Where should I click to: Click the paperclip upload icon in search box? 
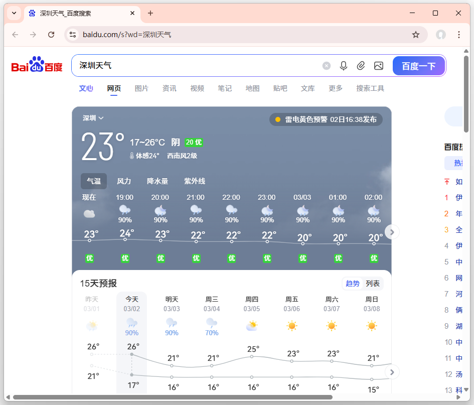pyautogui.click(x=361, y=66)
